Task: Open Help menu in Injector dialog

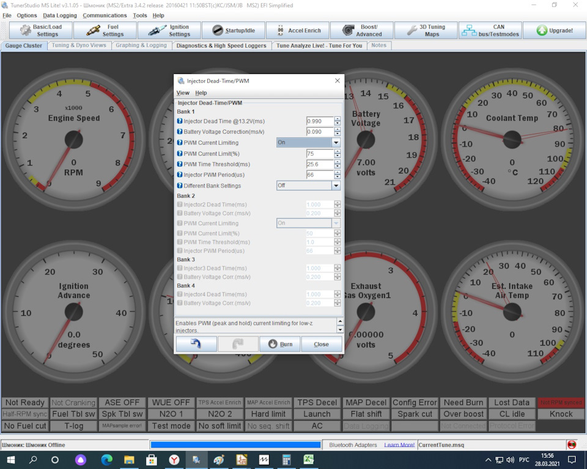Action: click(201, 93)
